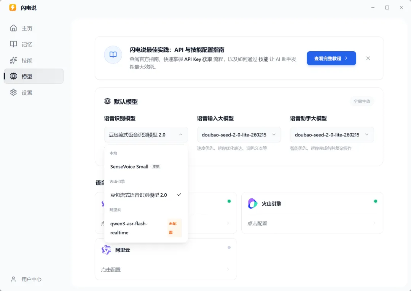The height and width of the screenshot is (291, 411).
Task: Minimize the 闪电说 window
Action: pos(373,8)
